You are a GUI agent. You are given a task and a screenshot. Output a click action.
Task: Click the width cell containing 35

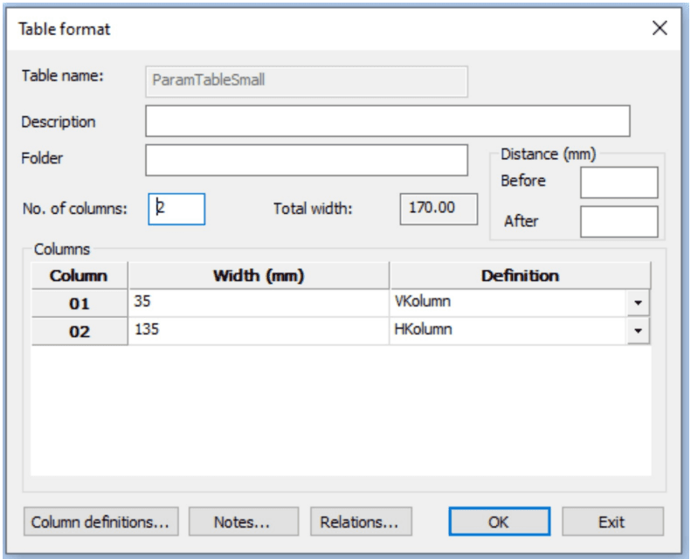(259, 303)
